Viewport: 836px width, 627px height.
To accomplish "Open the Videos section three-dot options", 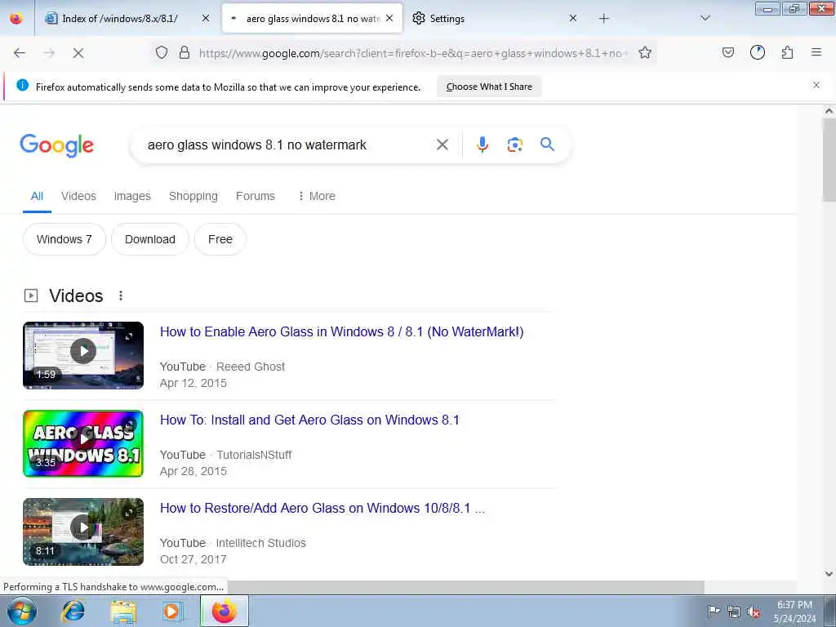I will [121, 296].
